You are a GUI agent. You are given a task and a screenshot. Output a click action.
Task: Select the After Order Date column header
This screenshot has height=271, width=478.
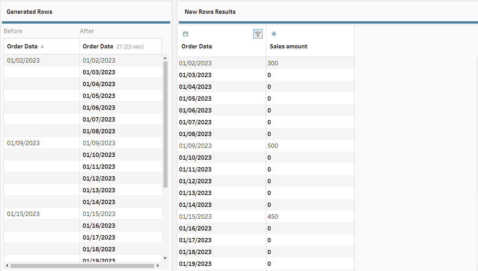coord(98,46)
